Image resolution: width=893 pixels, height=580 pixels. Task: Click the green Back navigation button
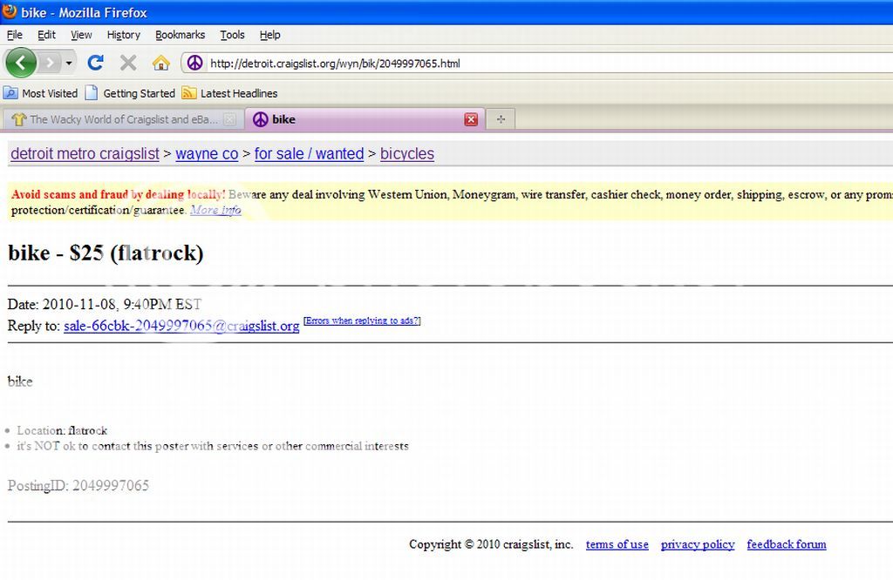point(20,63)
